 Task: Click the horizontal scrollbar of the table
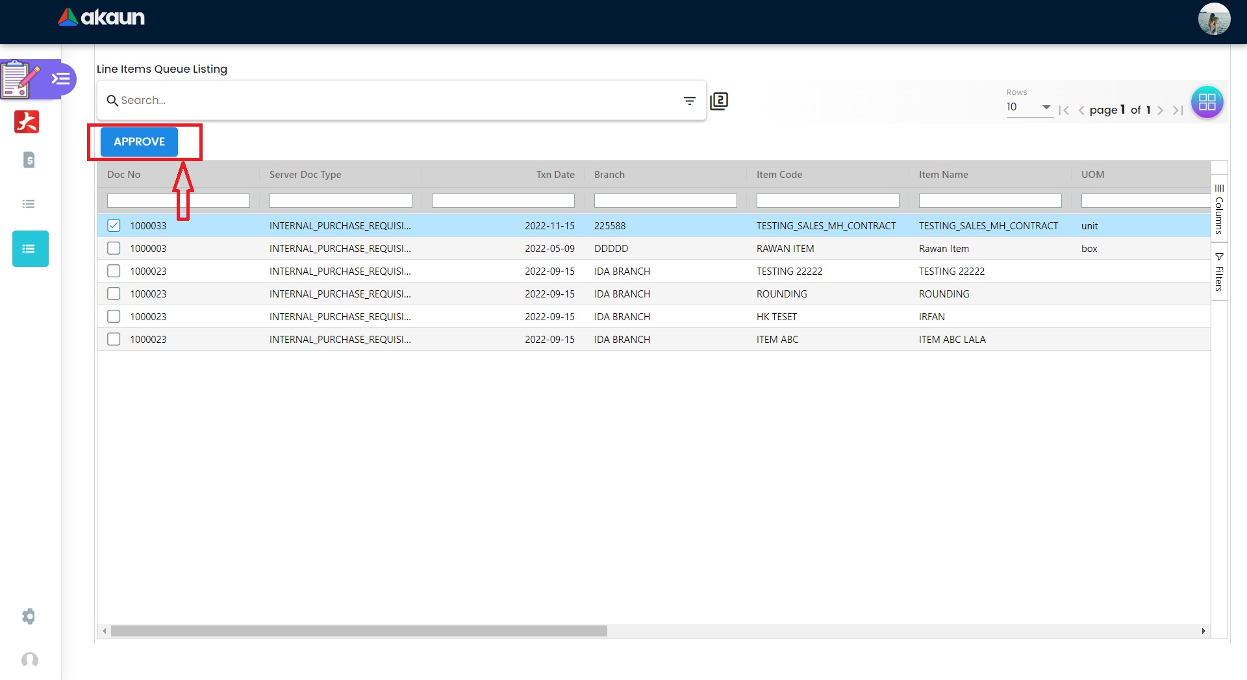click(359, 631)
